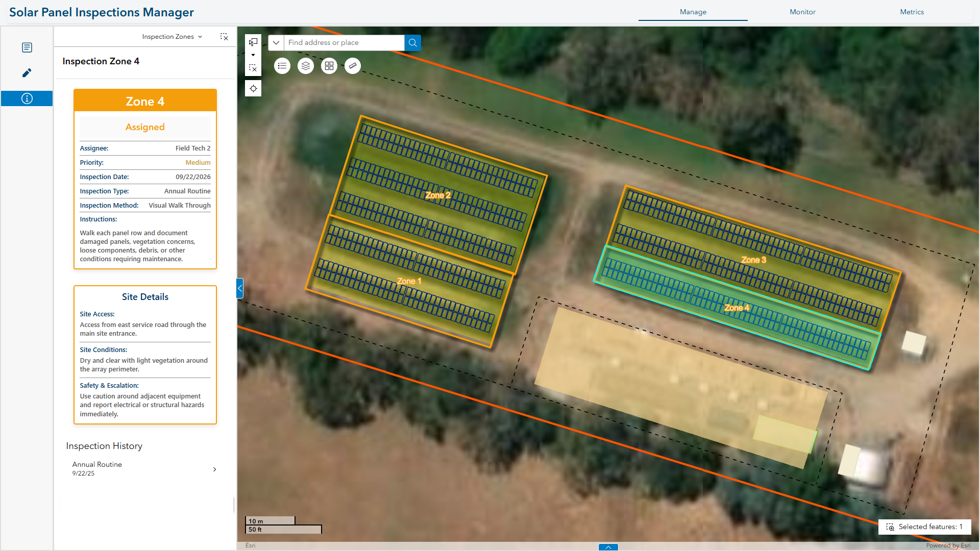Switch to the Monitor tab
The image size is (980, 551).
pos(802,12)
